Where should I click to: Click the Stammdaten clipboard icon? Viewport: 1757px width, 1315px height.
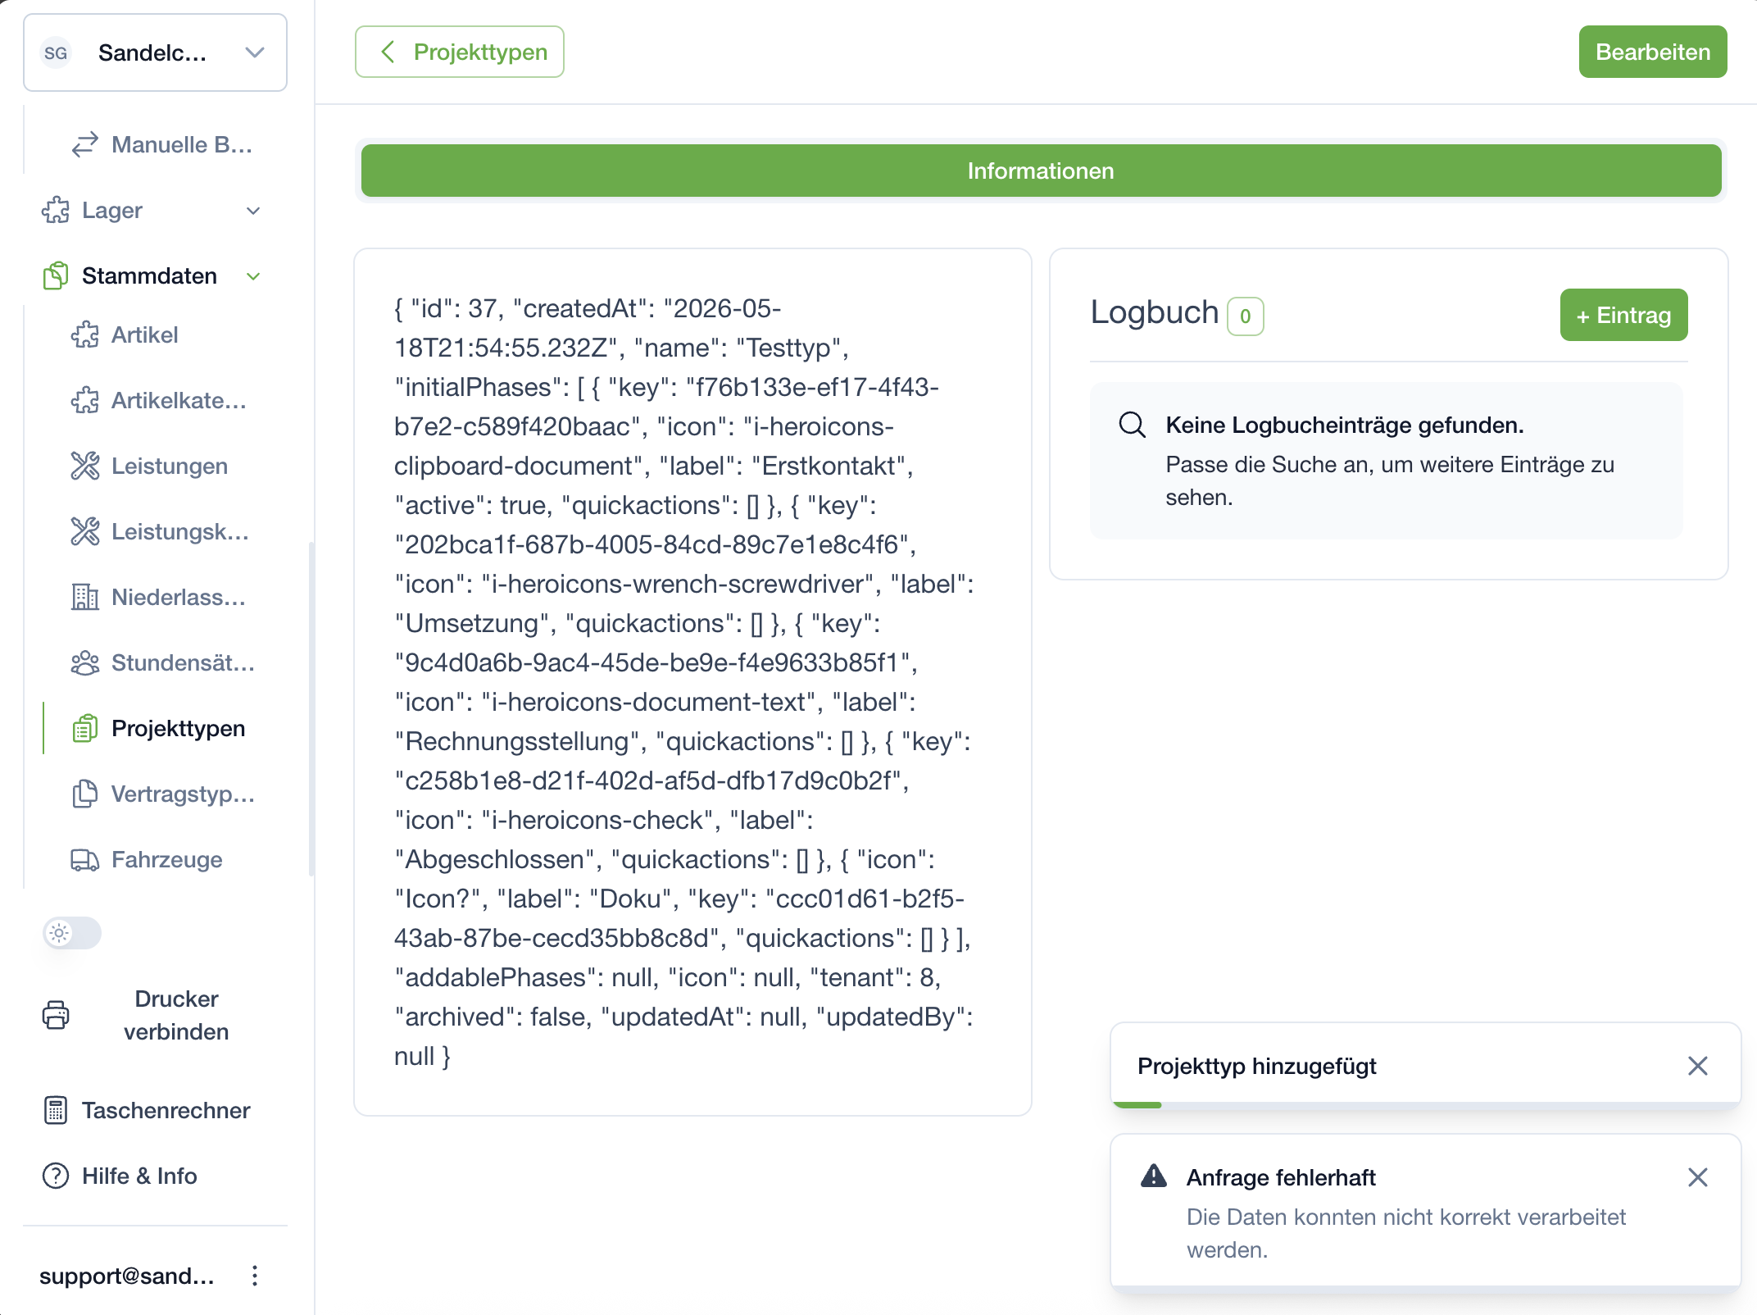coord(56,276)
